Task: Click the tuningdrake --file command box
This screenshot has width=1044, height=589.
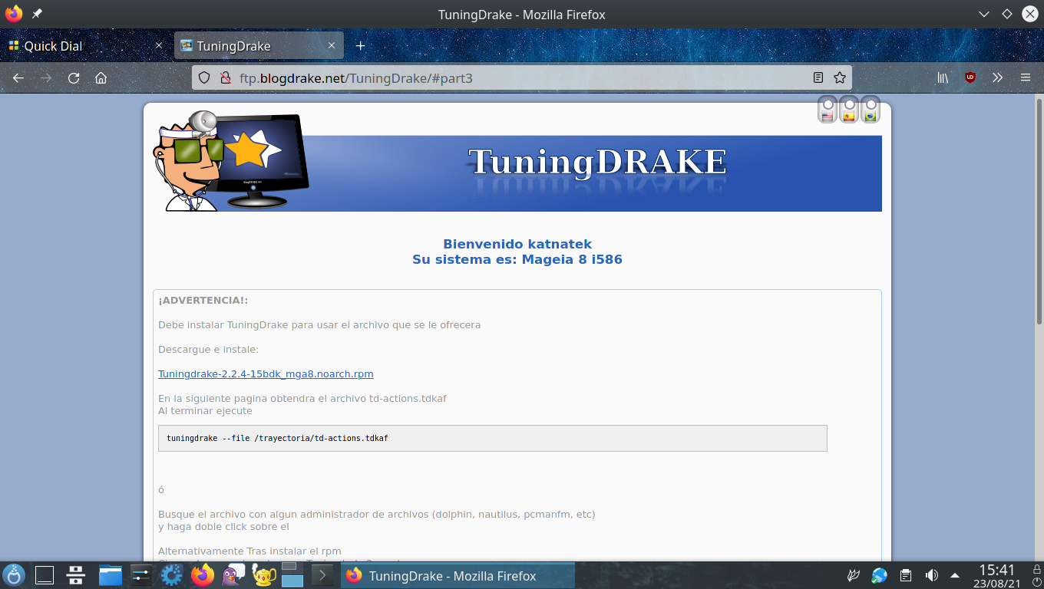Action: (492, 438)
